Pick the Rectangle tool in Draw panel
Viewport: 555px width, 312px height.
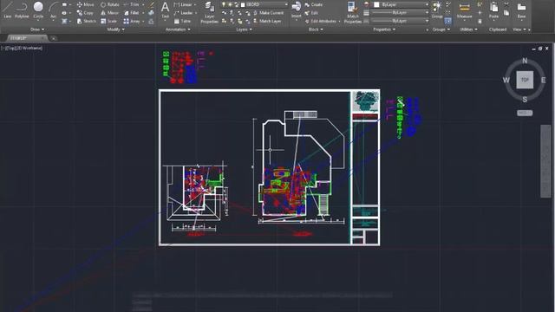click(64, 4)
